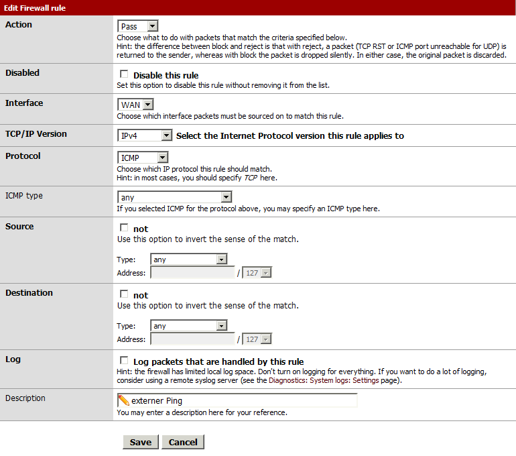Check the Destination 'not' invert checkbox

[x=124, y=294]
